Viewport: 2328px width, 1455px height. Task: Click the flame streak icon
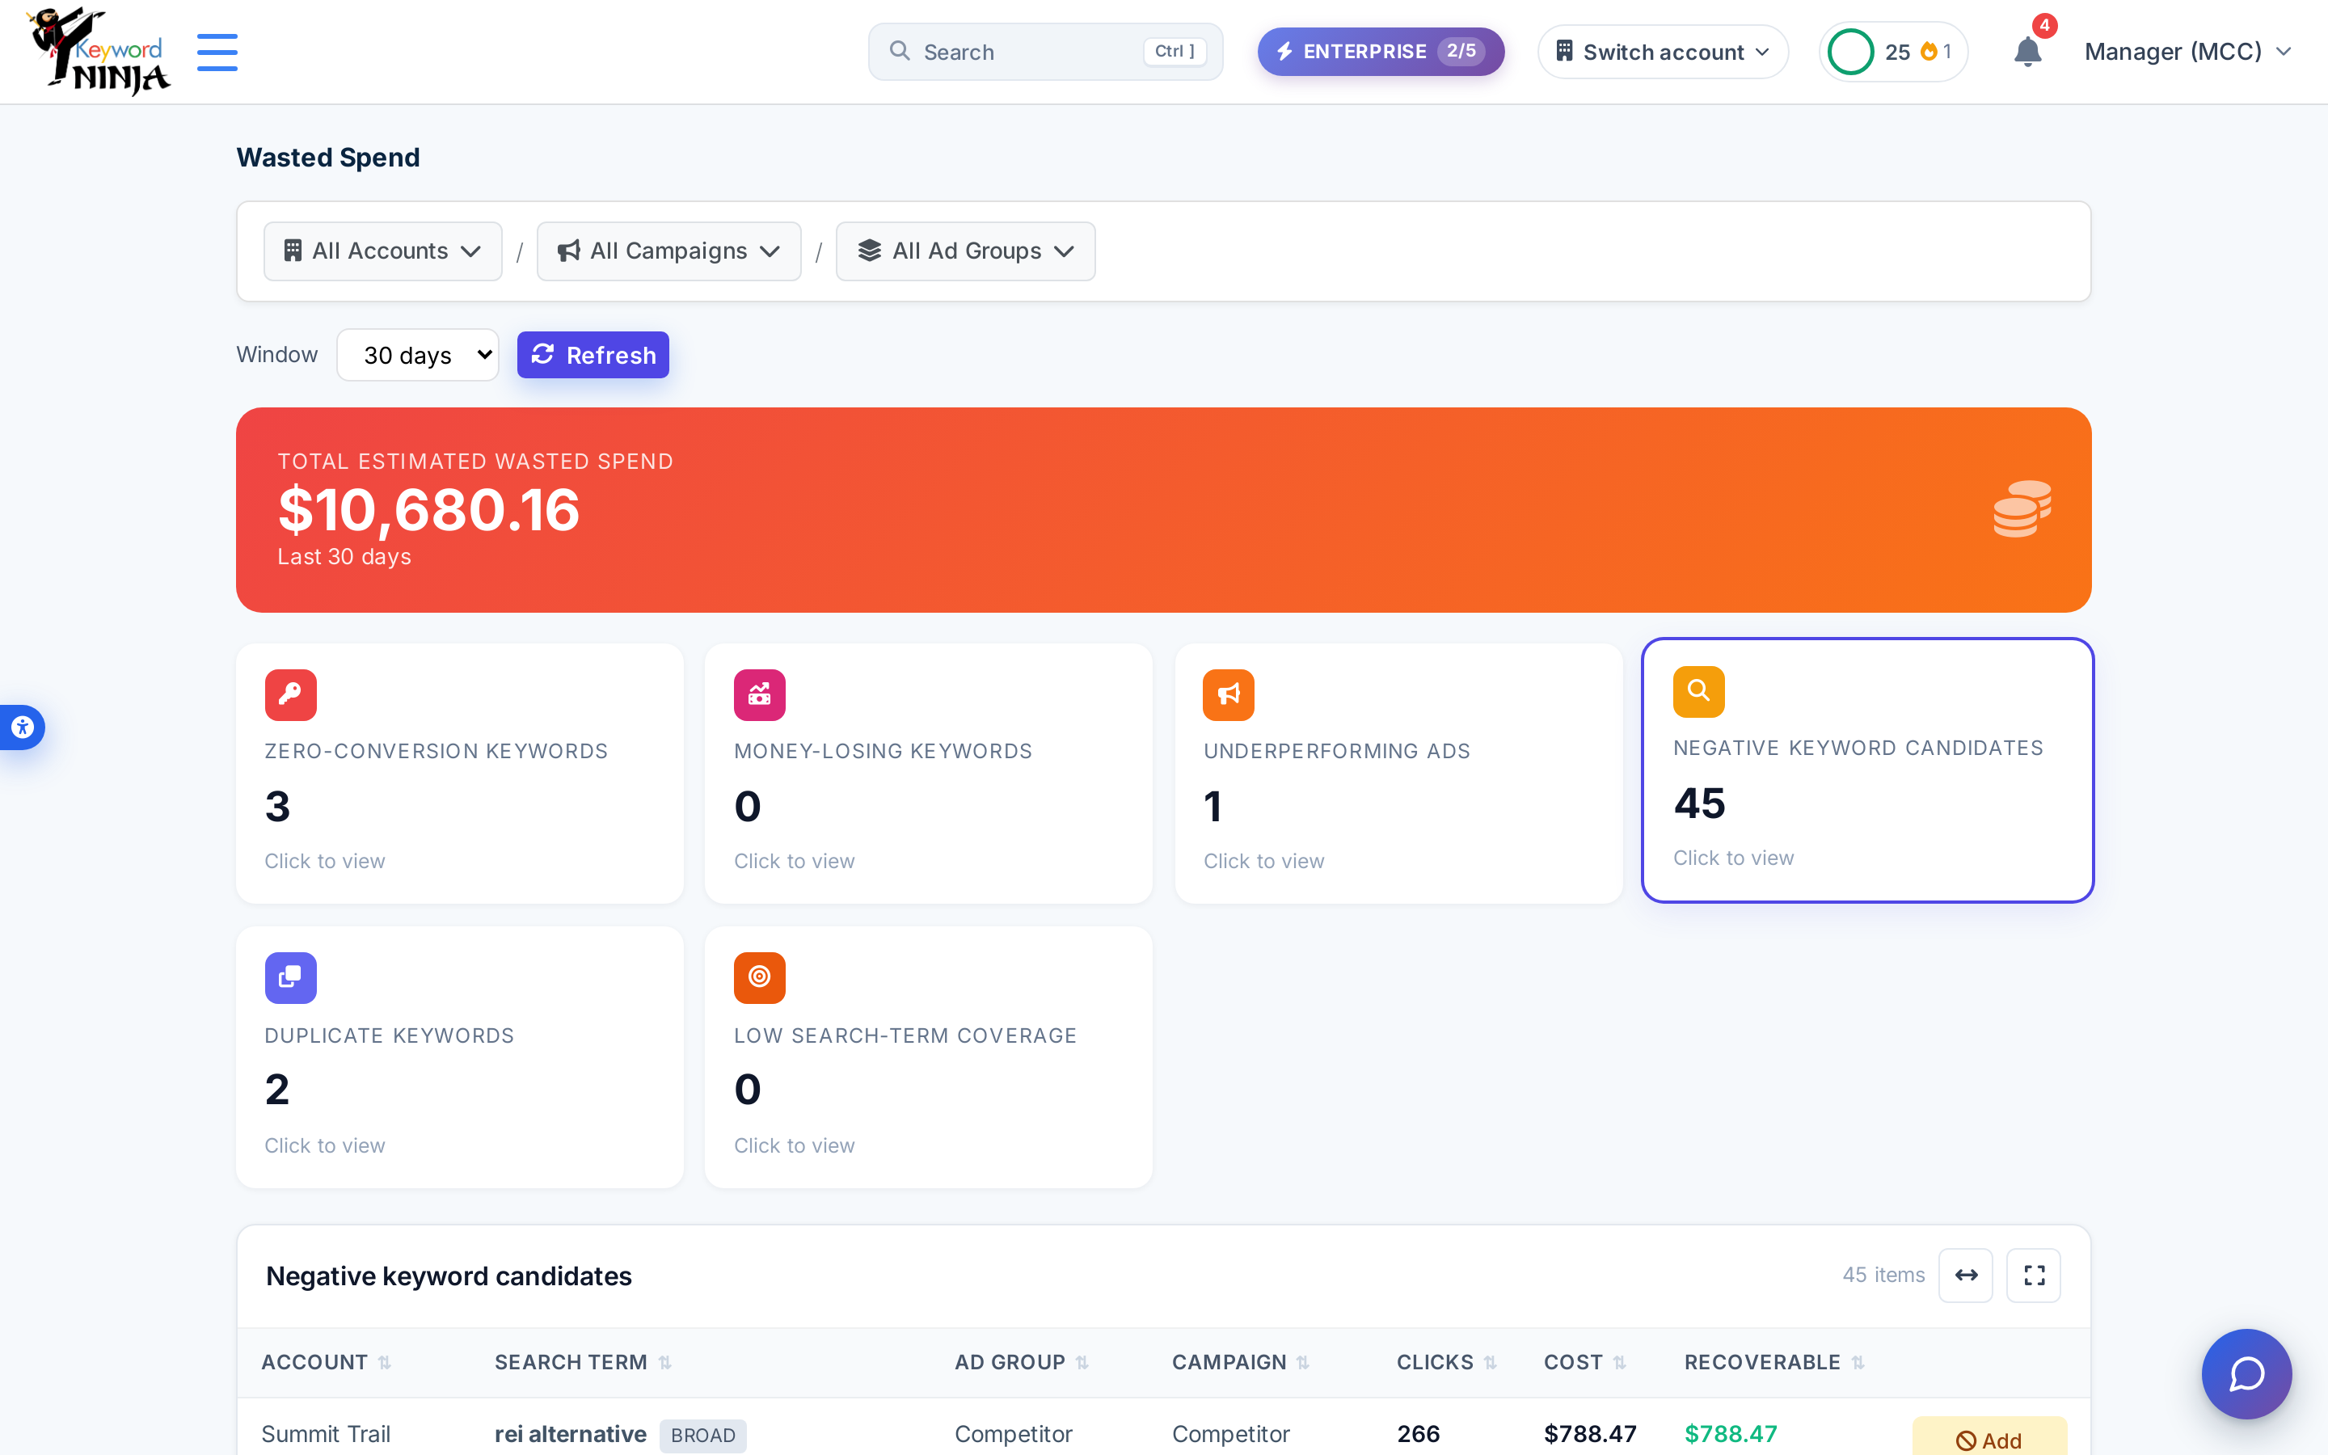click(1928, 52)
